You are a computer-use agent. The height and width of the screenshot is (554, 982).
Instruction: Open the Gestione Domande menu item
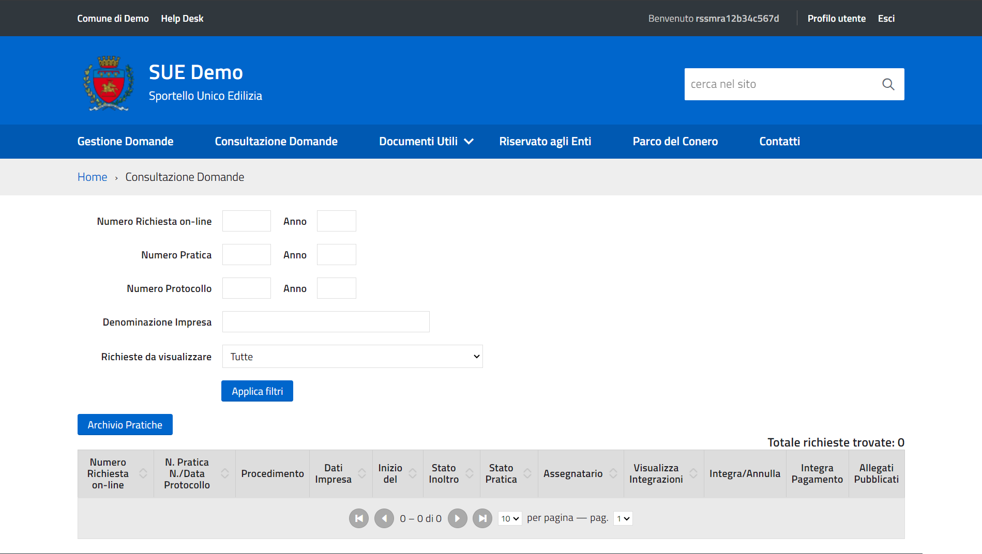[x=125, y=142]
